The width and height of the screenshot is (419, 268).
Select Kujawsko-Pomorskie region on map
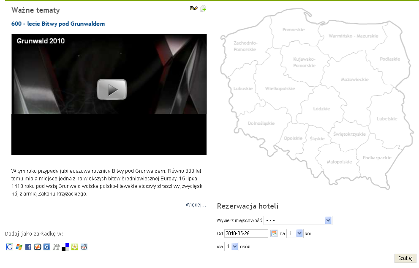[304, 62]
